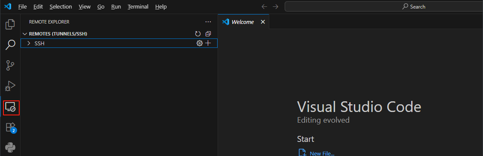The height and width of the screenshot is (156, 483).
Task: Open the Source Control view
Action: [x=10, y=66]
